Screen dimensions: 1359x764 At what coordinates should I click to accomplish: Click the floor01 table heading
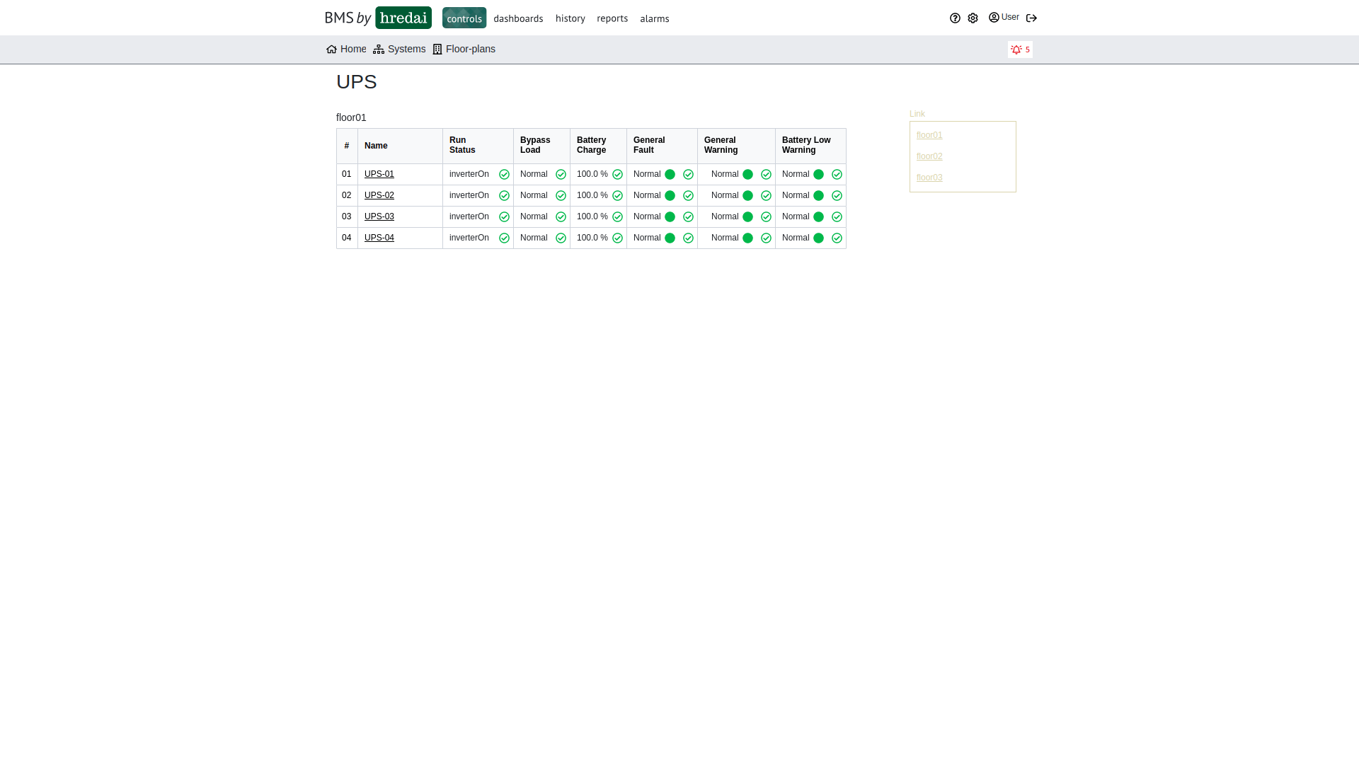[351, 117]
